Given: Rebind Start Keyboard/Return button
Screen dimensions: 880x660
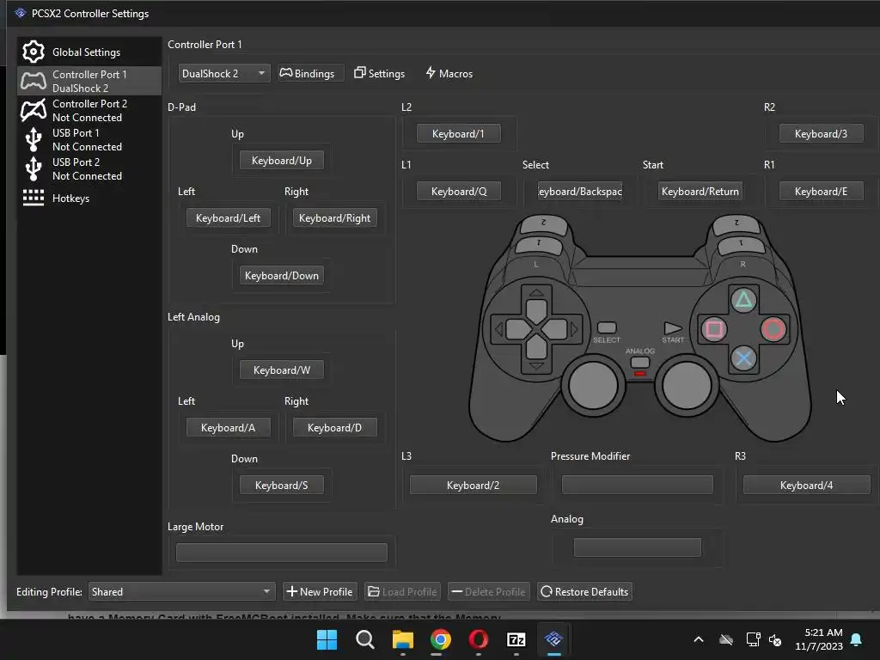Looking at the screenshot, I should [x=700, y=192].
